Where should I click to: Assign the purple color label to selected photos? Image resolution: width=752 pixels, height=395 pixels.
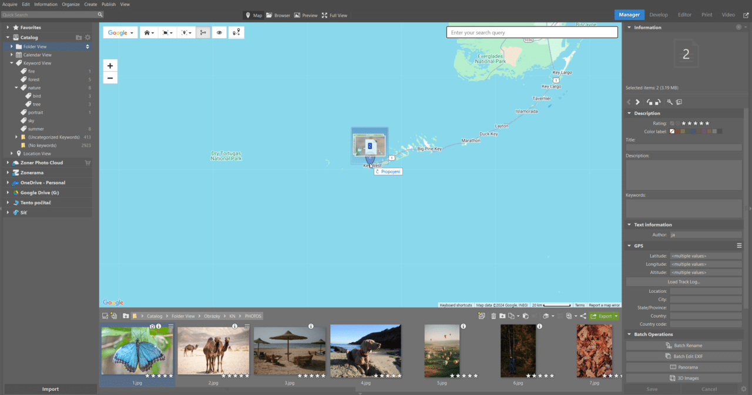point(704,131)
